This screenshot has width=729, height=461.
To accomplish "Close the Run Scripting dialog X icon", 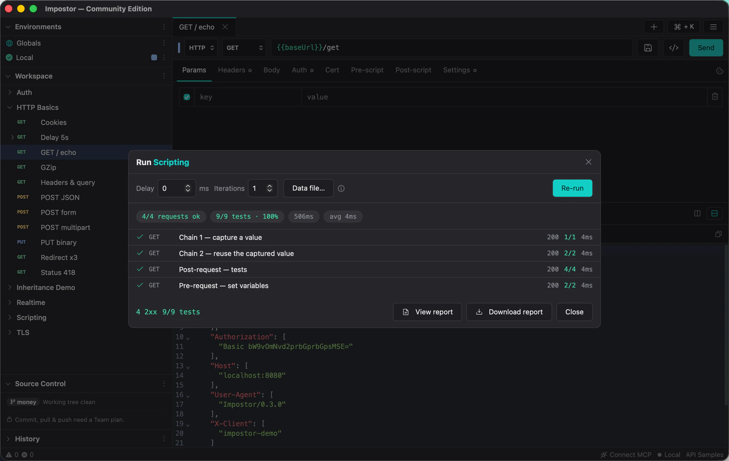I will [x=588, y=162].
